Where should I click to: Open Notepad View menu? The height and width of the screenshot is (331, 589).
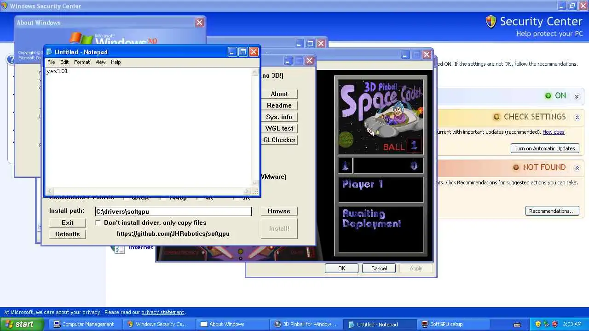point(100,62)
